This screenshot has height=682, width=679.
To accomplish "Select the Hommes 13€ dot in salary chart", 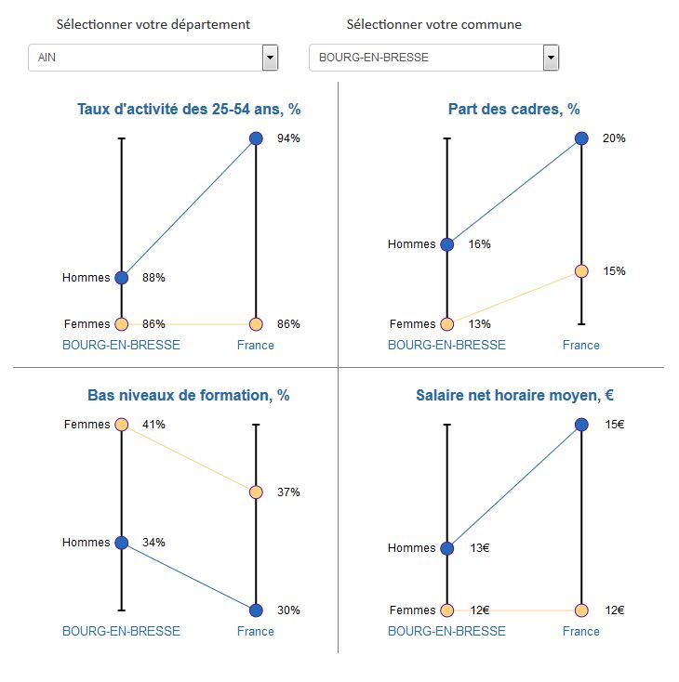I will coord(446,548).
